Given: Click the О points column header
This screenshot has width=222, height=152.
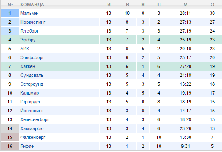Looking at the screenshot, I should pos(212,5).
